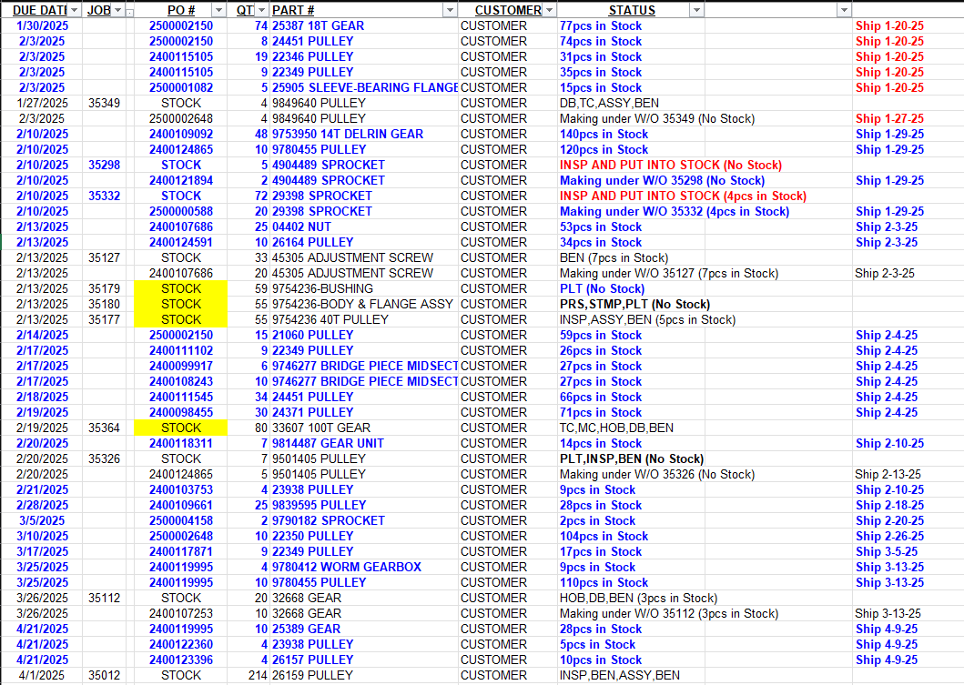
Task: Select the due date cell 1/30/2025
Action: coord(43,25)
